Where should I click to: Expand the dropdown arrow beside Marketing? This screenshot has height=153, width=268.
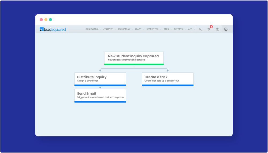[x=132, y=29]
